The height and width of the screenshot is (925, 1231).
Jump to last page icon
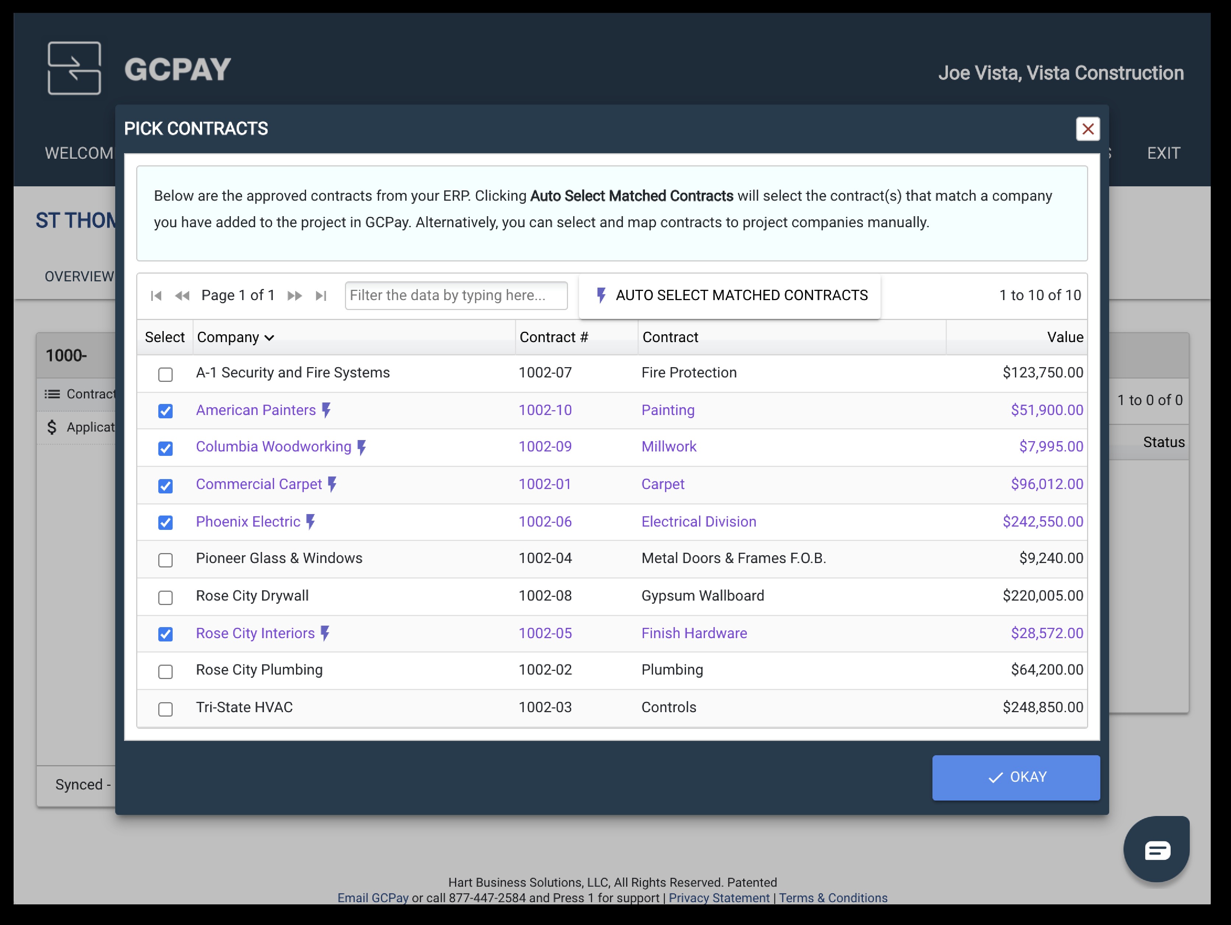pyautogui.click(x=321, y=296)
